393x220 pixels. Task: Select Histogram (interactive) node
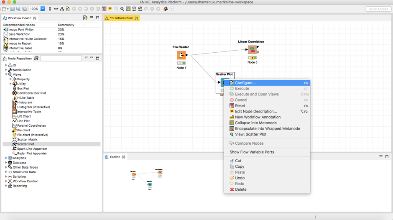pos(33,107)
